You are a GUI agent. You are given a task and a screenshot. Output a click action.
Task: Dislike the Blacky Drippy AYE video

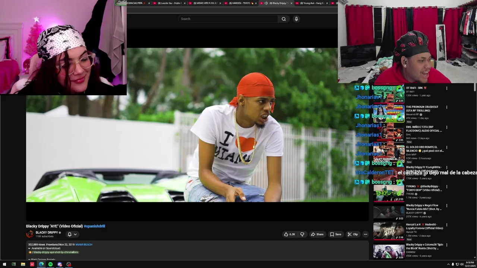point(302,234)
